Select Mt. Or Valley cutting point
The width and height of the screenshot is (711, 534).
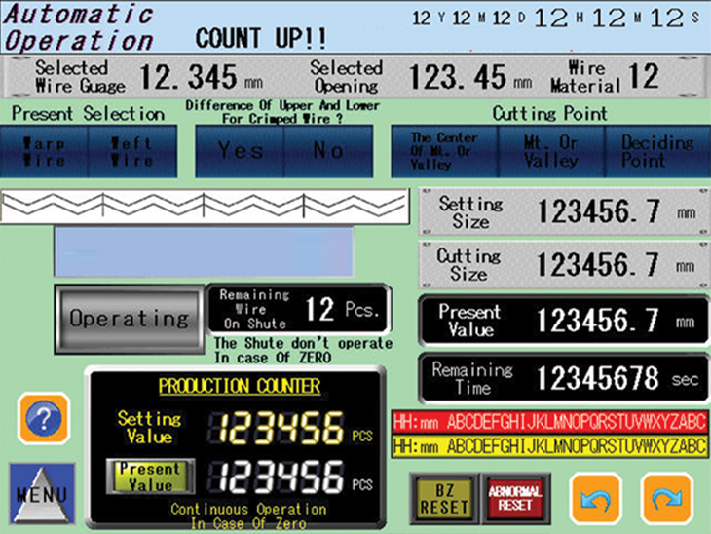551,151
